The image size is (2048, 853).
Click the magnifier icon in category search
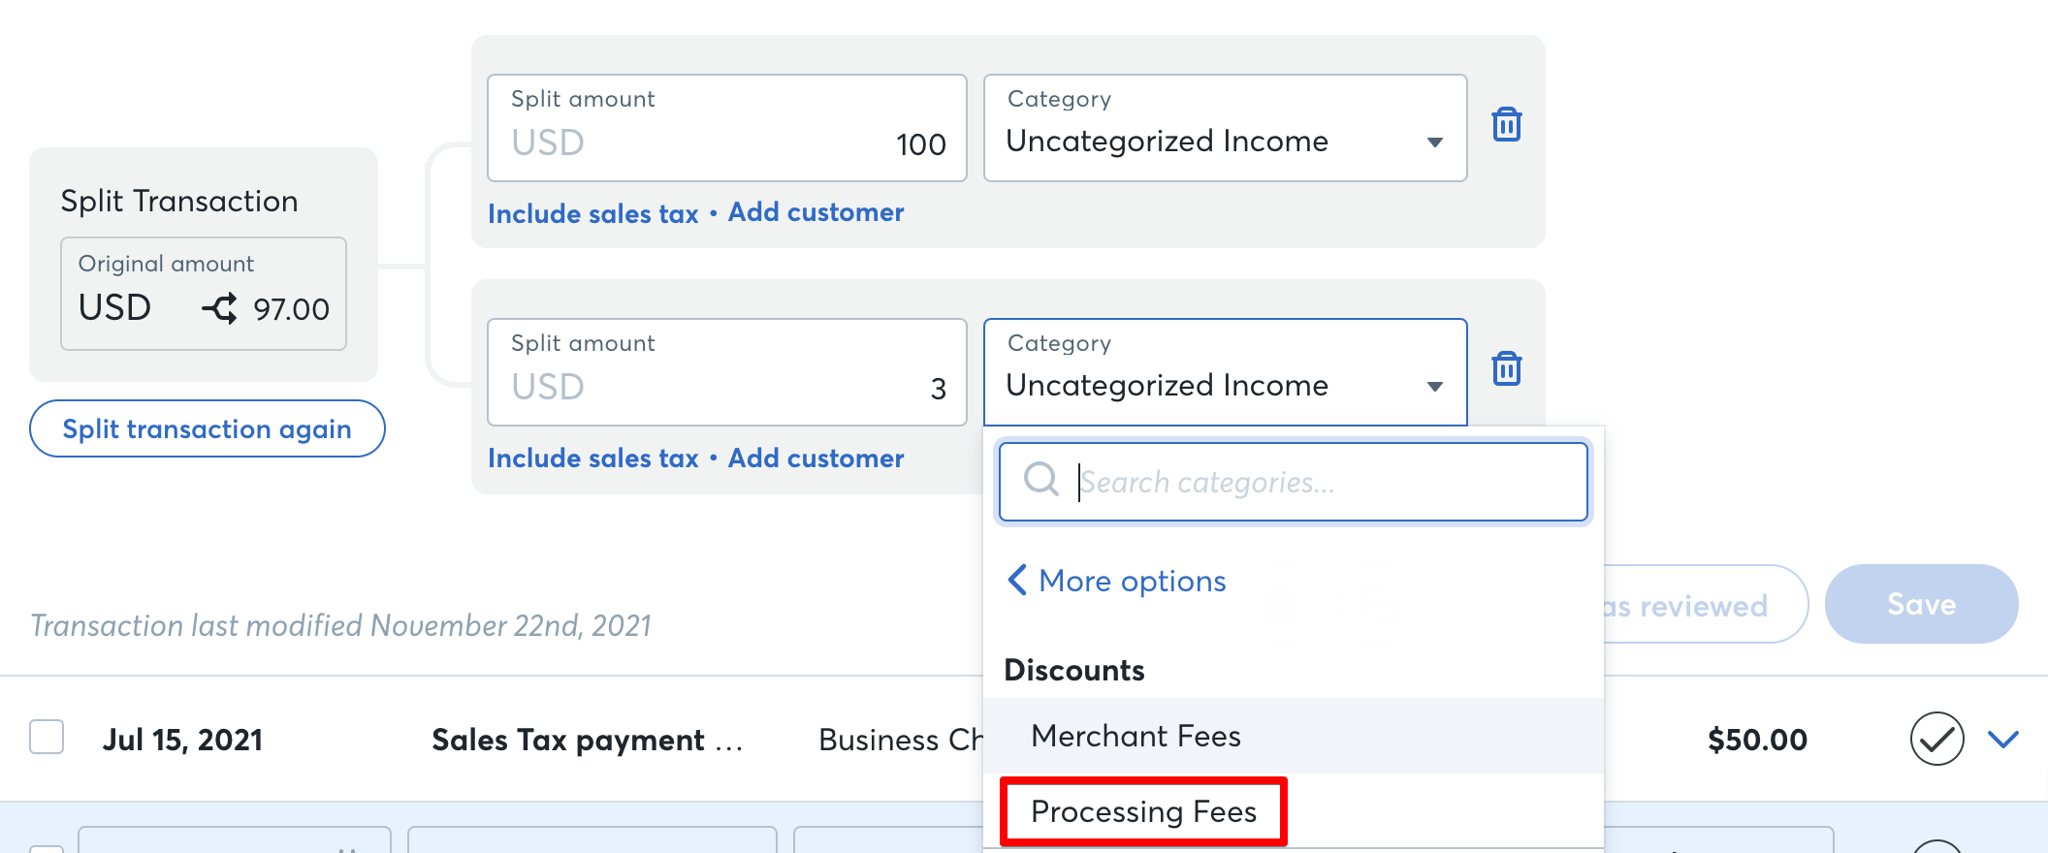(1041, 479)
